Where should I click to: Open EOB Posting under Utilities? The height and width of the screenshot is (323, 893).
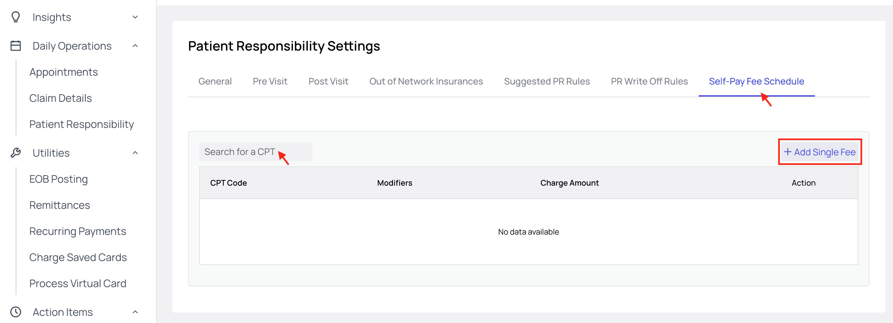[x=58, y=179]
